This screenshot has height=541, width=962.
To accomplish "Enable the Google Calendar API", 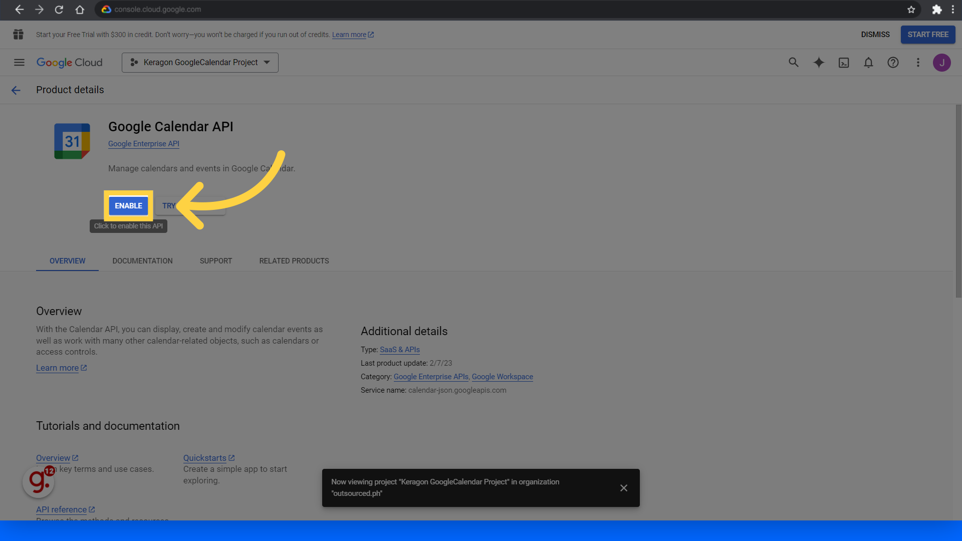I will click(x=128, y=206).
